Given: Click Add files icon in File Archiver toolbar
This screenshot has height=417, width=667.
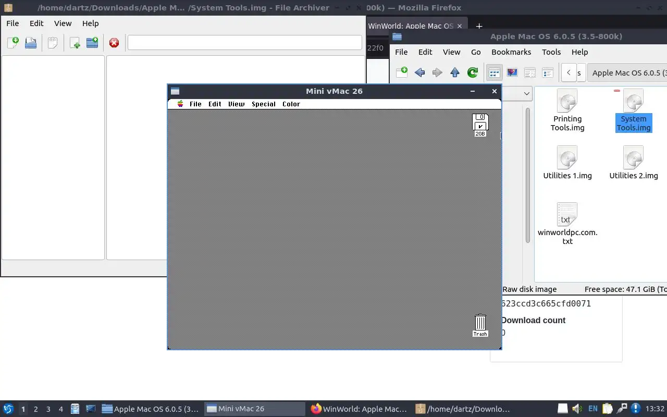Looking at the screenshot, I should pos(75,43).
